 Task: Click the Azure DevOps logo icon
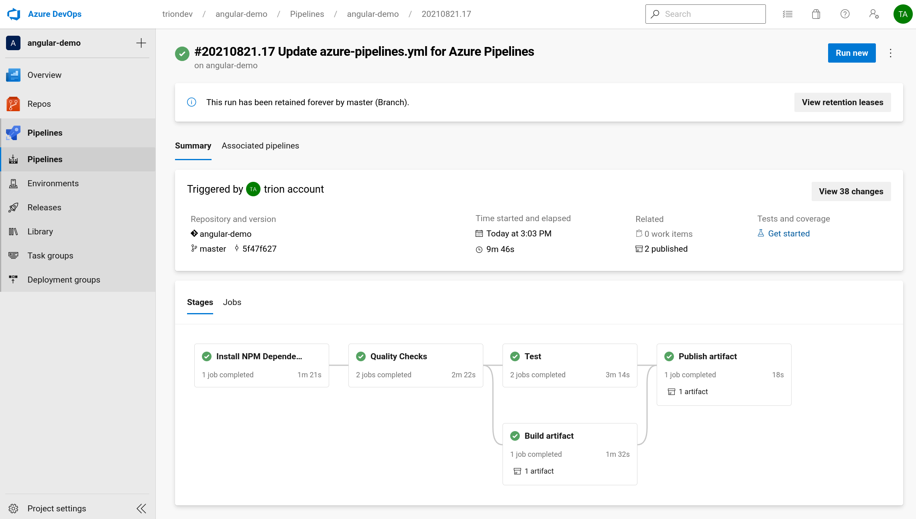[13, 13]
